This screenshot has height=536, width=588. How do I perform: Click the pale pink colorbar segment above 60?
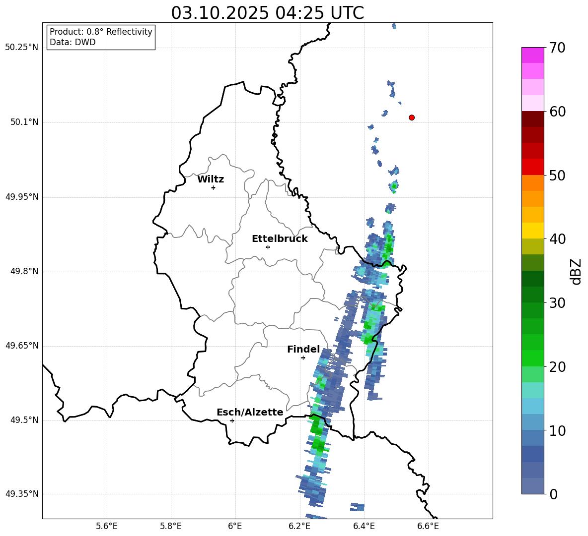(x=532, y=103)
